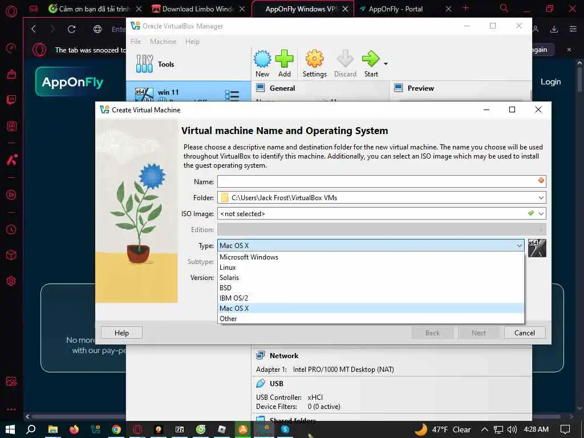Screen dimensions: 584x438
Task: Click the green Start arrow in VirtualBox
Action: 371,59
